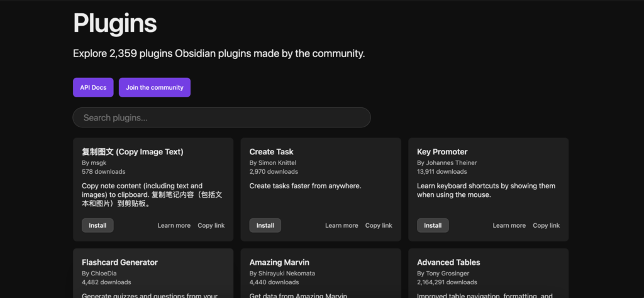This screenshot has width=644, height=298.
Task: Click the 2,164,291 downloads count
Action: (447, 282)
